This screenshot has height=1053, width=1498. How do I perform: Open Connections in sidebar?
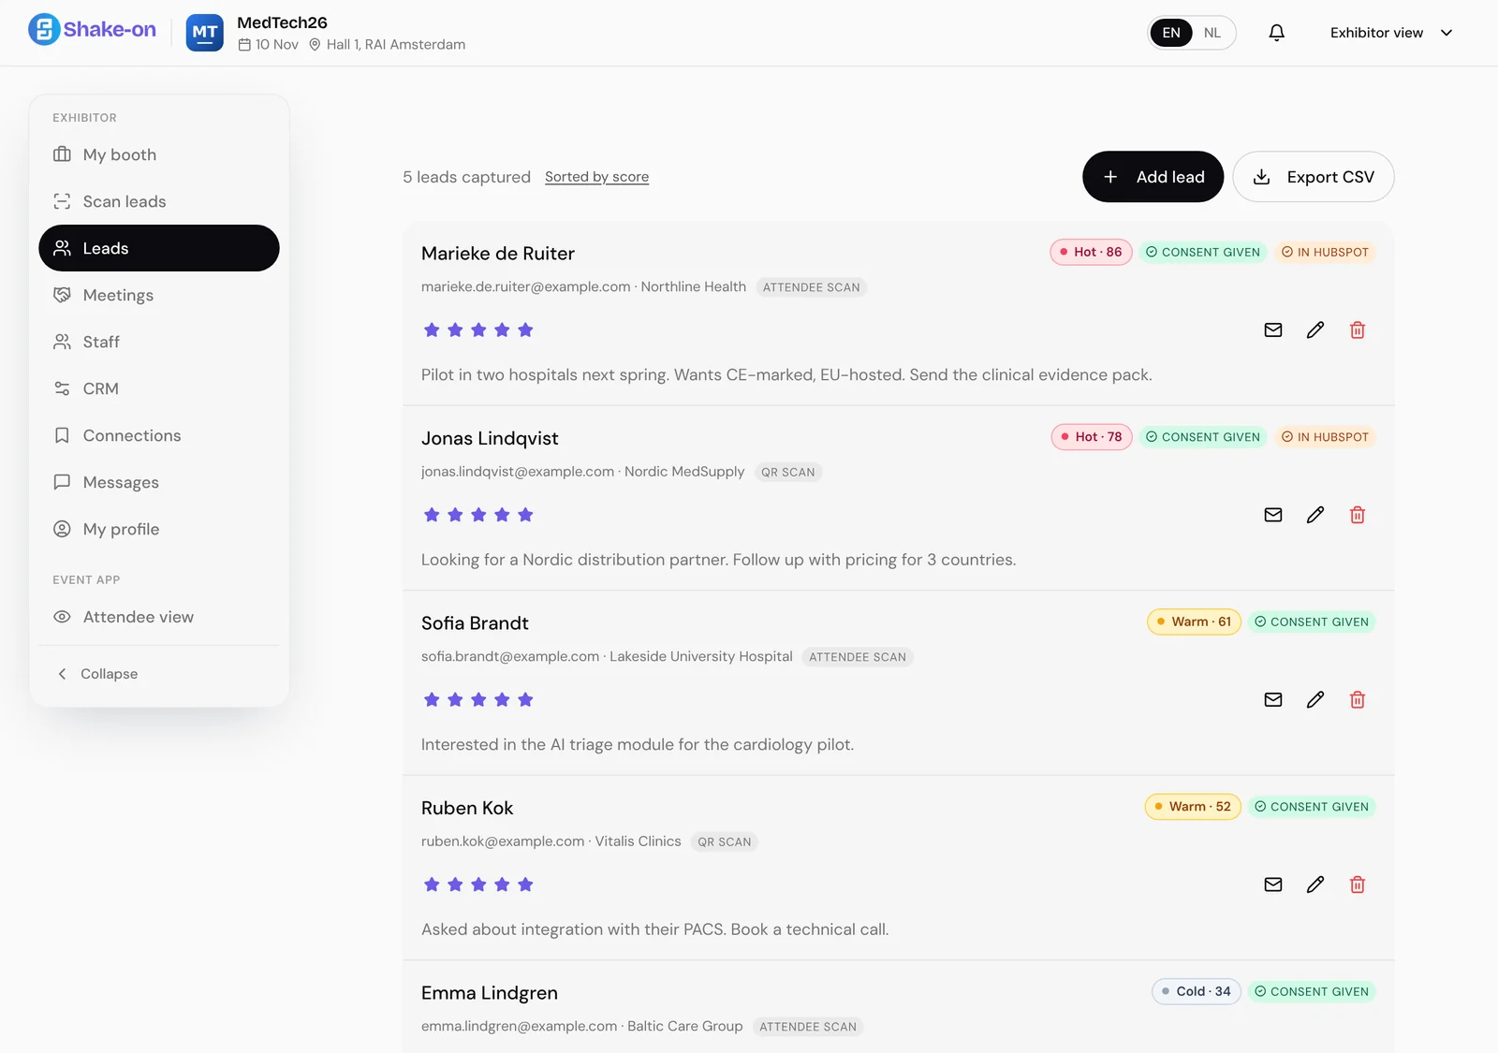[159, 435]
